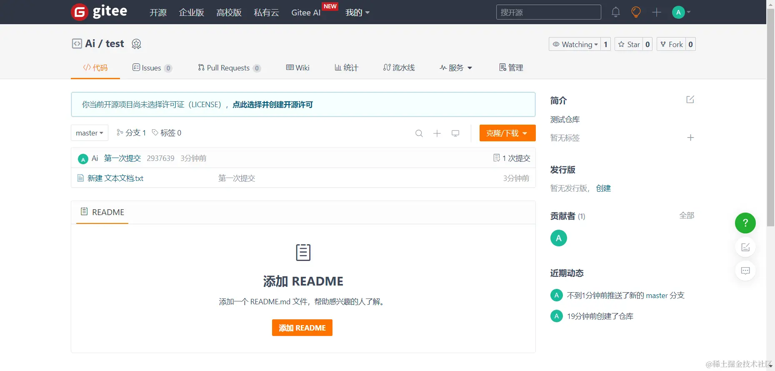Click the repository badge icon beside test
The image size is (775, 371).
136,44
